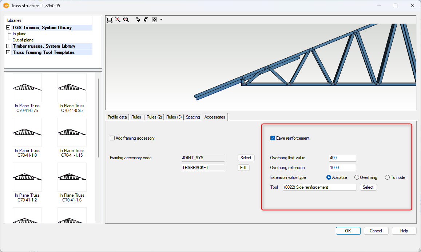Select the pan/move view icon
Screen dimensions: 421x252
click(154, 20)
